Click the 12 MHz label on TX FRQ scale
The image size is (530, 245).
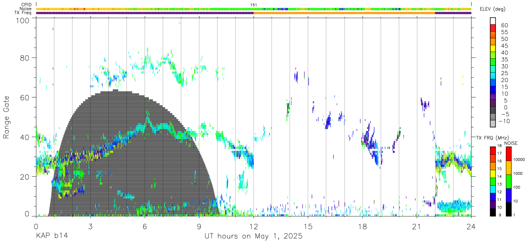tap(499, 192)
